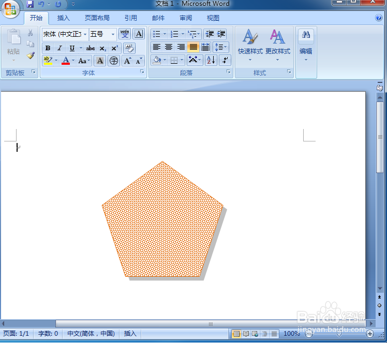387x343 pixels.
Task: Open multilevel list menu
Action: [193, 34]
